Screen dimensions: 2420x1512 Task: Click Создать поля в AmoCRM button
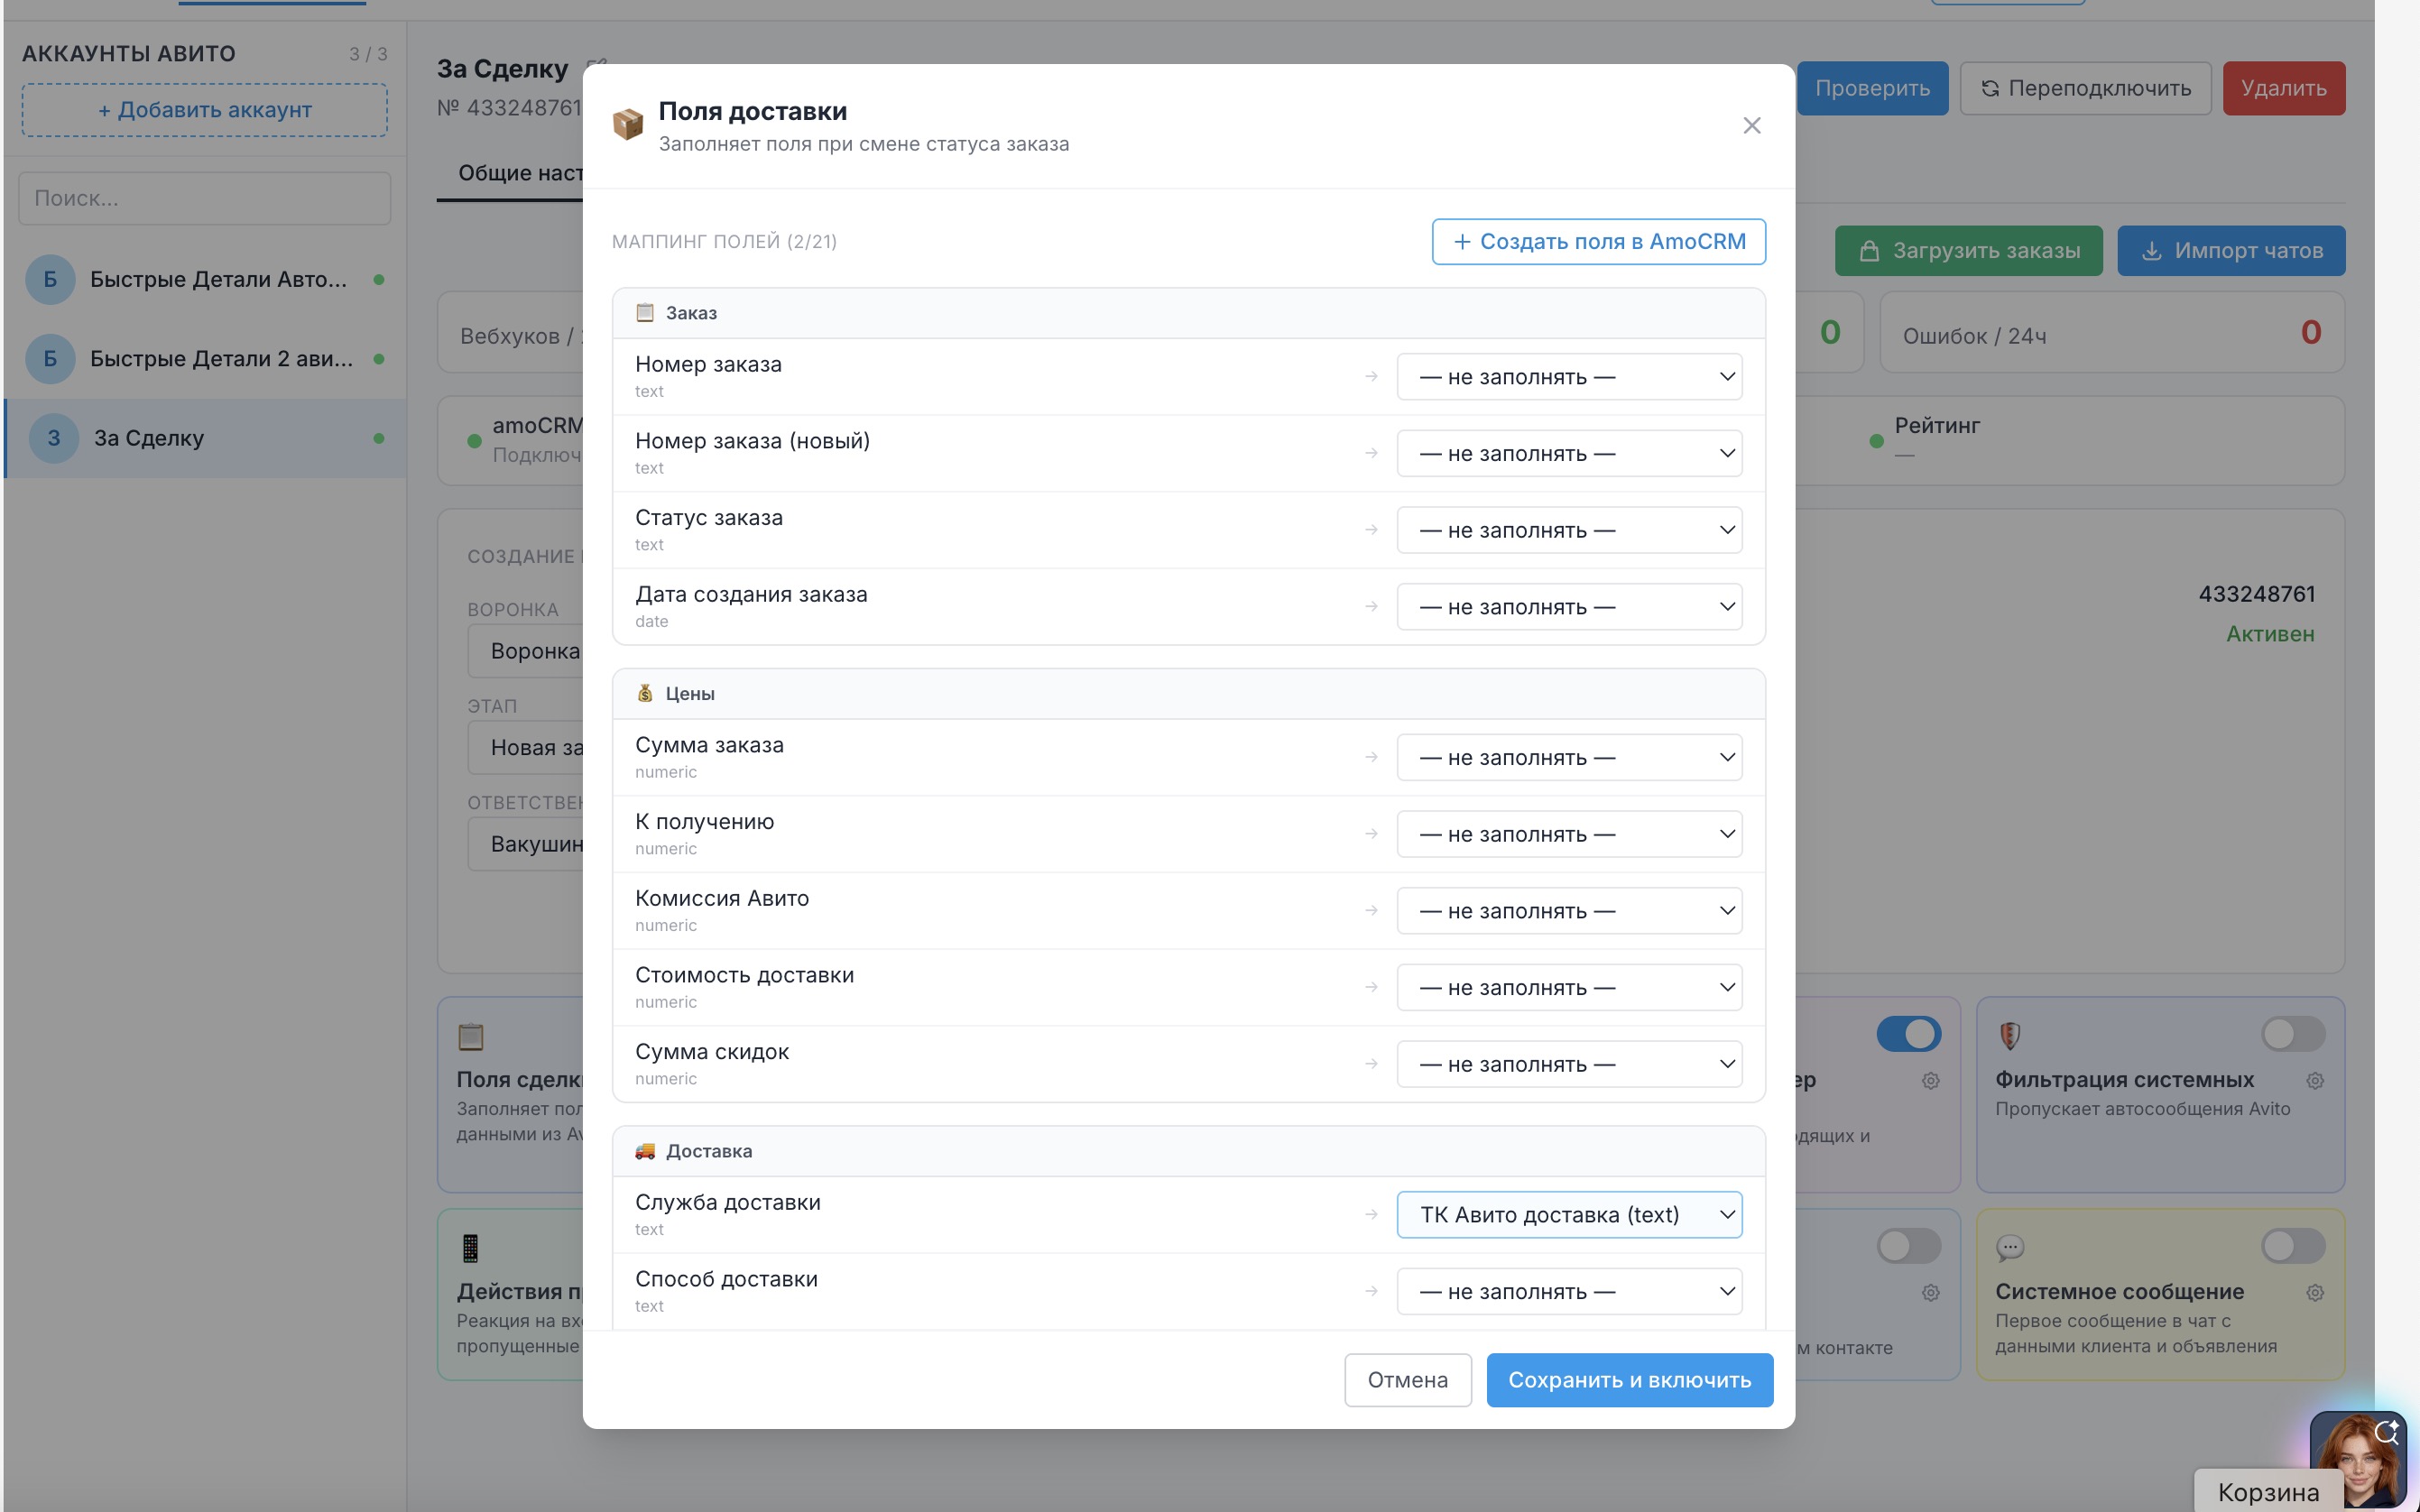[1598, 242]
